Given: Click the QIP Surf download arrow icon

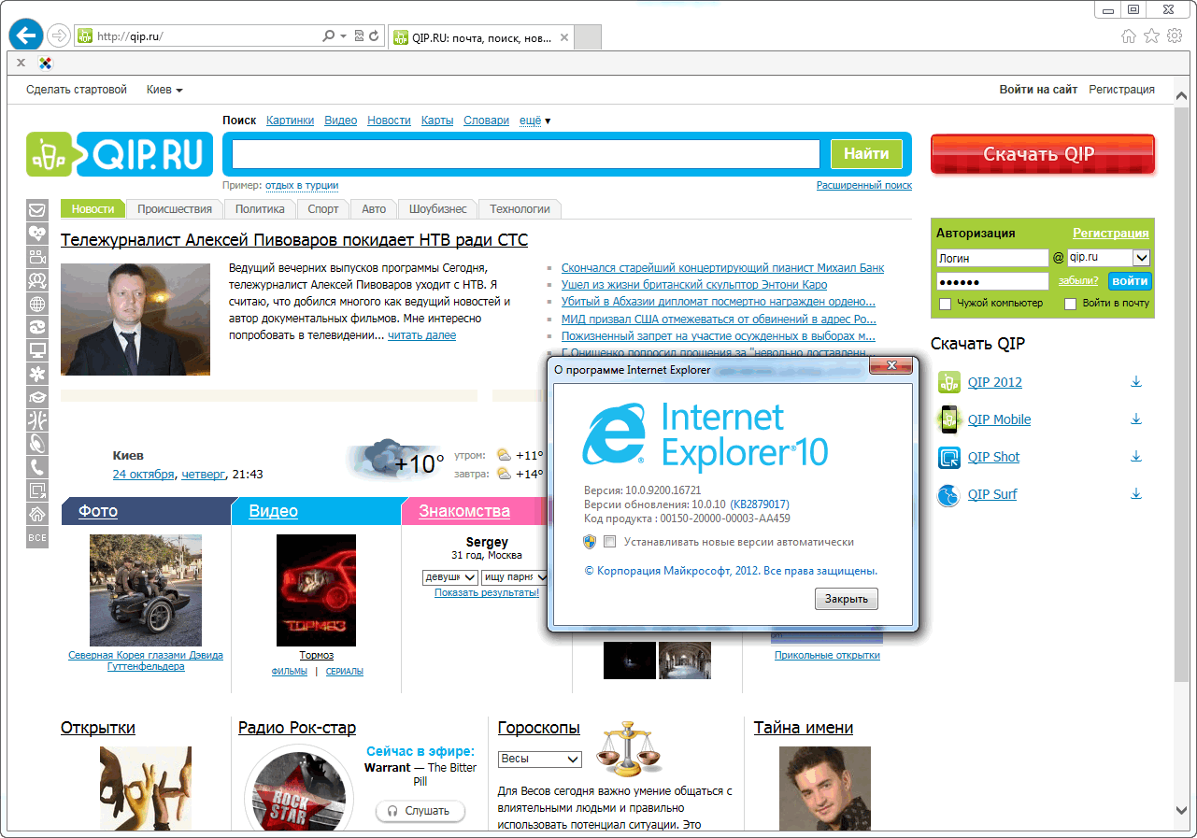Looking at the screenshot, I should point(1136,493).
